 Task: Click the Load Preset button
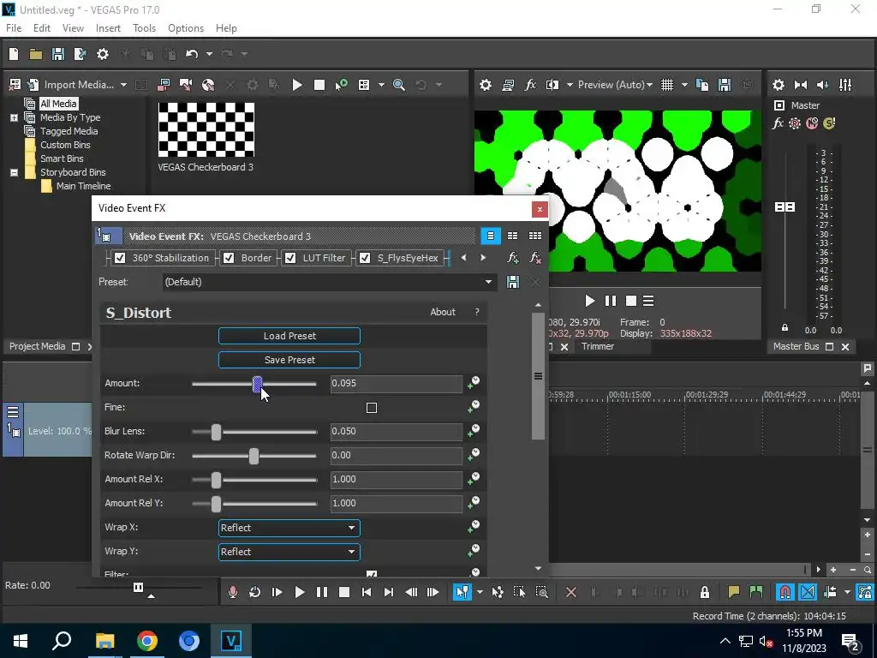pos(289,336)
